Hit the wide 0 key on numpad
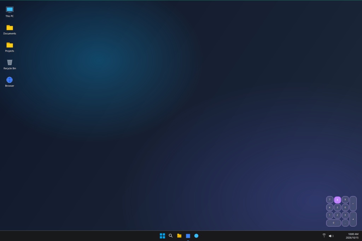362x241 pixels. pyautogui.click(x=333, y=223)
